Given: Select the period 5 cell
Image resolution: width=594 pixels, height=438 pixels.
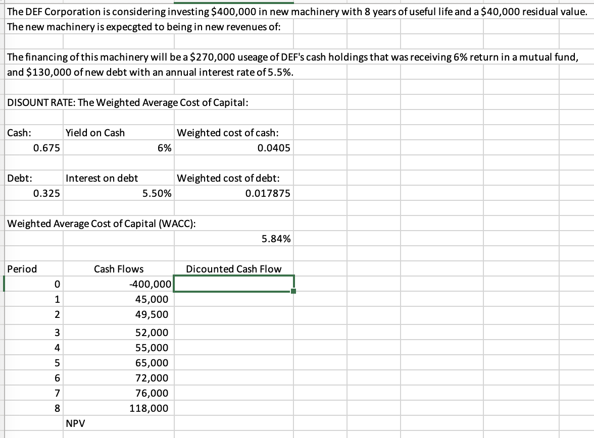Looking at the screenshot, I should click(34, 363).
